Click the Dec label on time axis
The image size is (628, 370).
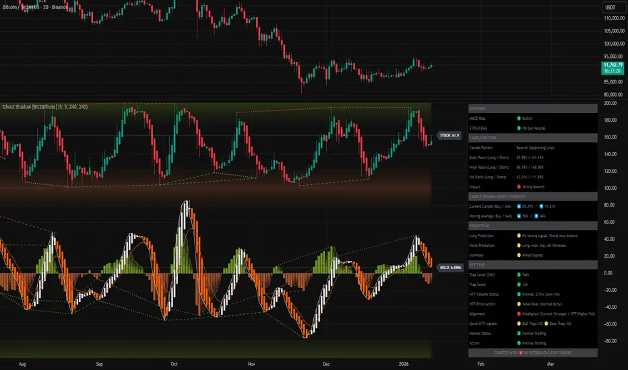(x=326, y=364)
